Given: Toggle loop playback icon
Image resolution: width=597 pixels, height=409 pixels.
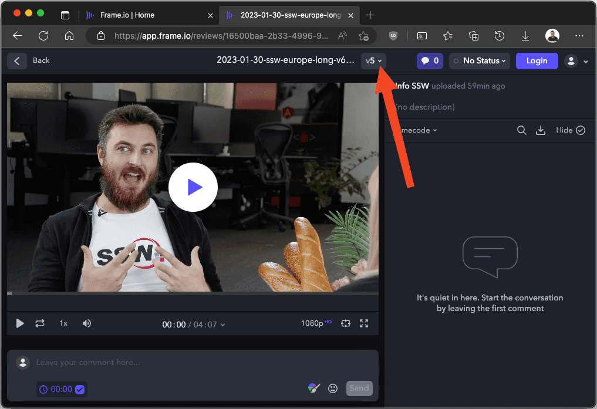Looking at the screenshot, I should coord(40,323).
